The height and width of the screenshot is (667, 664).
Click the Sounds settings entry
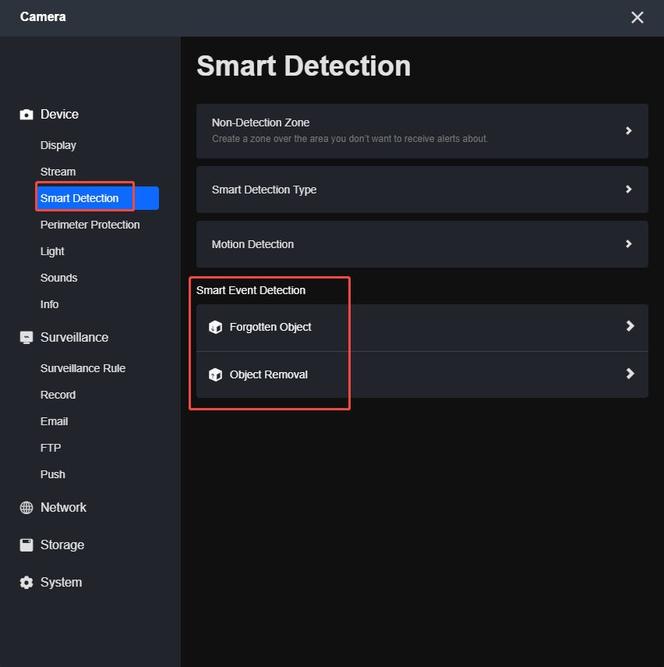point(58,277)
